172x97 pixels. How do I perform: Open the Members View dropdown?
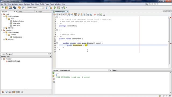tap(50, 57)
